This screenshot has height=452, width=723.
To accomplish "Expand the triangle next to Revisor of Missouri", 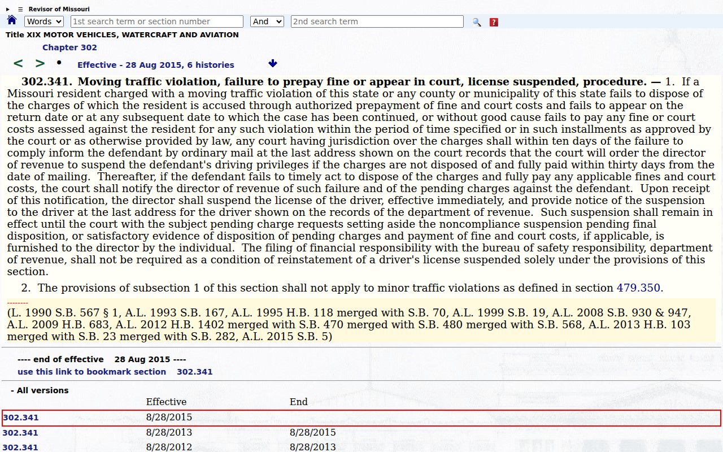I will [x=8, y=9].
